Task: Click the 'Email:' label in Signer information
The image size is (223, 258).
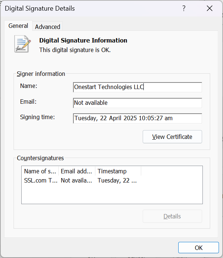Action: pyautogui.click(x=28, y=102)
